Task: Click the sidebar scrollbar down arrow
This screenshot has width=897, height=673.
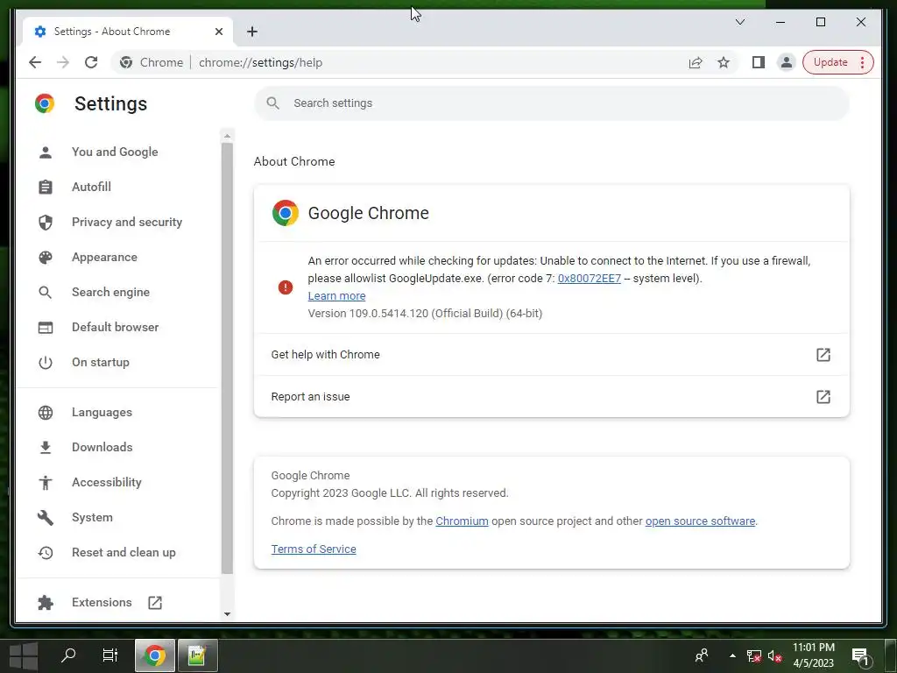Action: click(227, 614)
